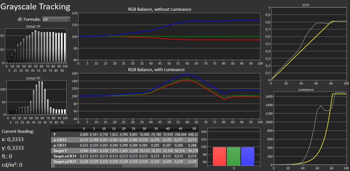Click the rightmost white bar in upper DeltaE chart

(x=65, y=48)
